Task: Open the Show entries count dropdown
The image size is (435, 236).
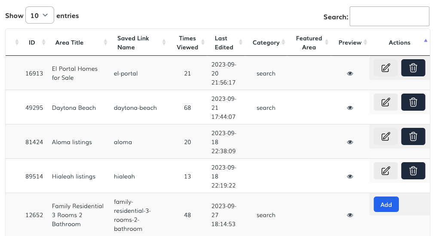Action: (40, 15)
